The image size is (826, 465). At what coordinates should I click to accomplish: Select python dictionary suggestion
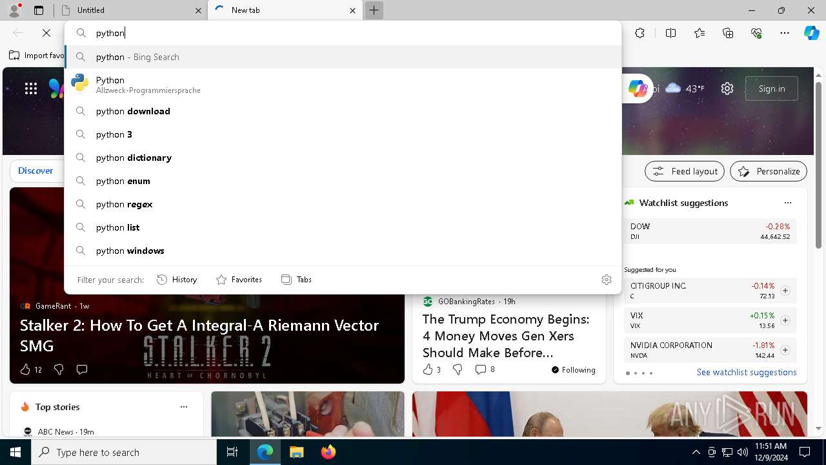(x=343, y=158)
